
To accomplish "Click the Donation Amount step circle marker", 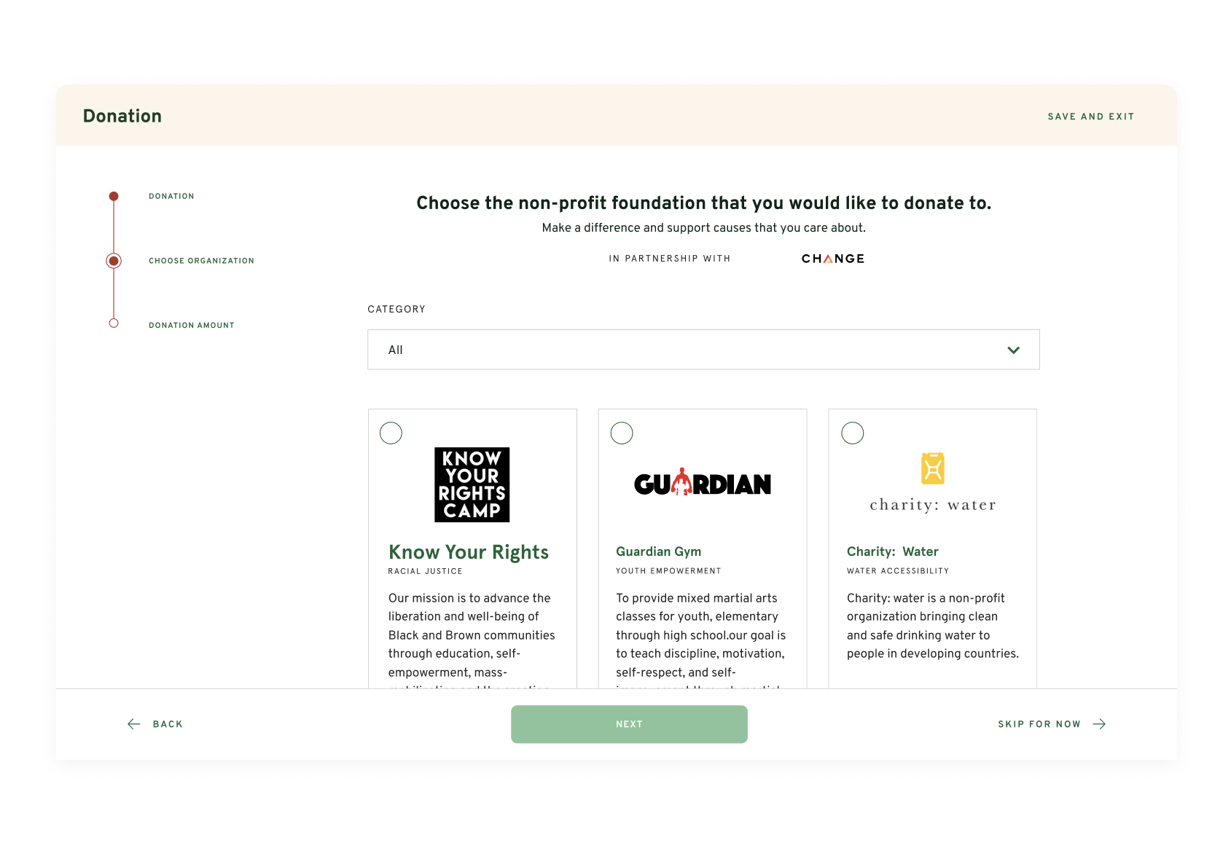I will (114, 323).
